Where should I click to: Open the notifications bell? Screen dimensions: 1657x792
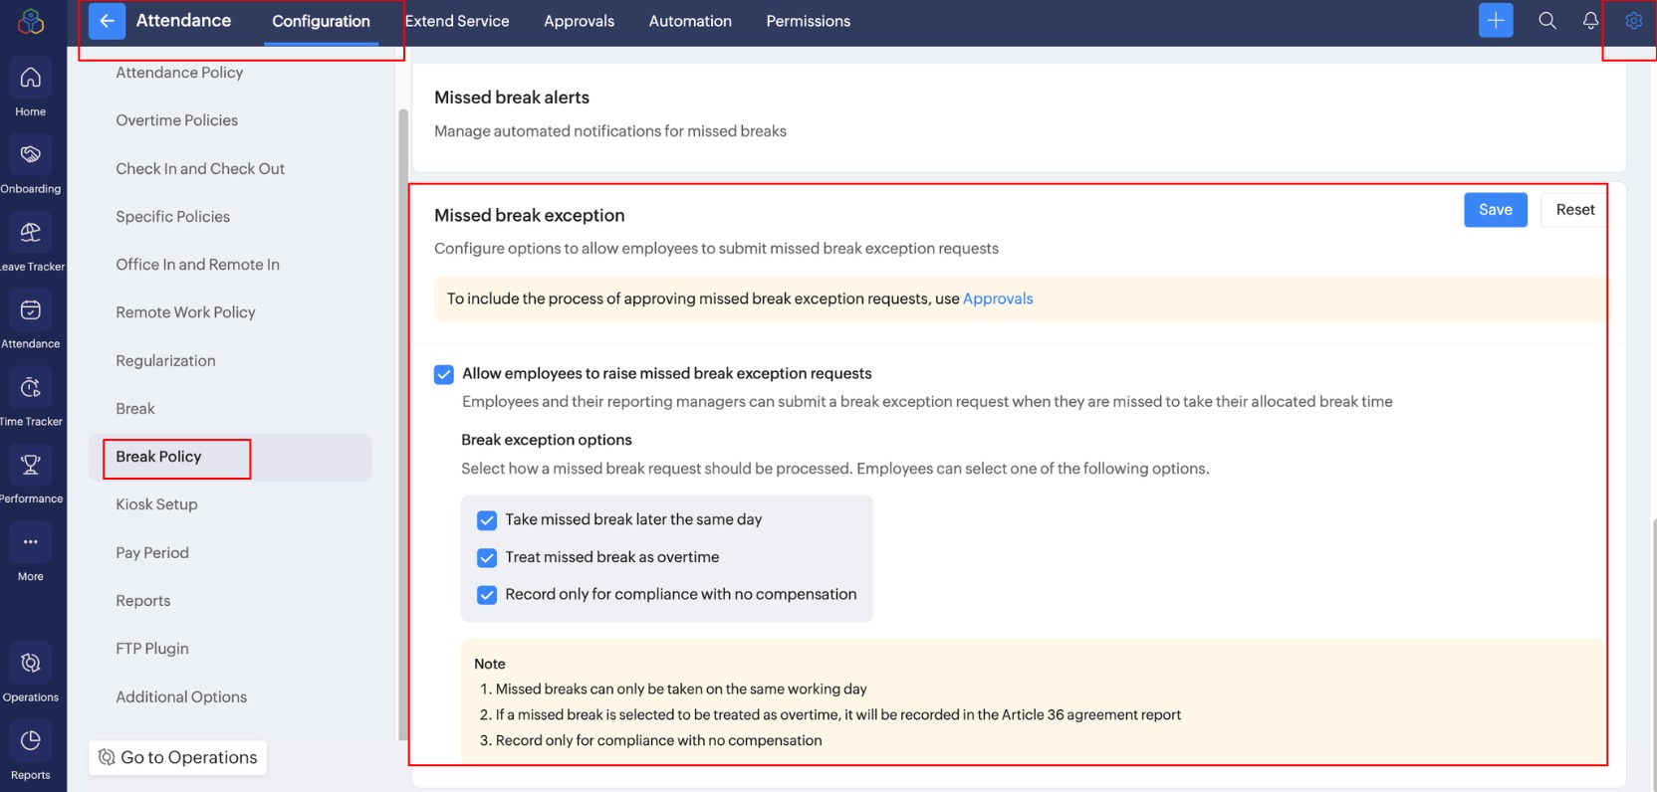tap(1590, 21)
